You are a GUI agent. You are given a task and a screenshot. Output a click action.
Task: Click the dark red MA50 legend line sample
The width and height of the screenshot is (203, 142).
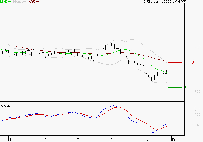point(38,2)
